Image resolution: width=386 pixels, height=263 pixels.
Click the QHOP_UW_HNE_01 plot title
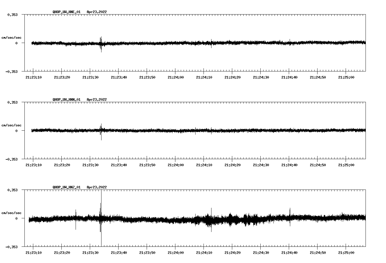pyautogui.click(x=67, y=12)
